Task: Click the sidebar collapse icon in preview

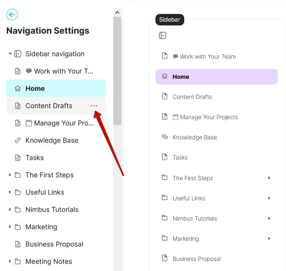Action: (x=162, y=36)
